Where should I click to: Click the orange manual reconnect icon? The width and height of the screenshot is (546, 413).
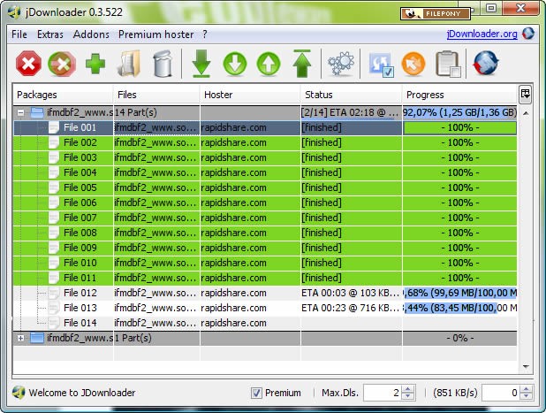click(x=413, y=65)
